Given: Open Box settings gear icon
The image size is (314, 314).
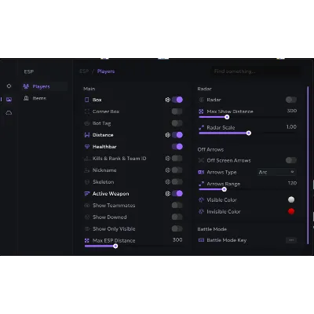Looking at the screenshot, I should click(168, 100).
